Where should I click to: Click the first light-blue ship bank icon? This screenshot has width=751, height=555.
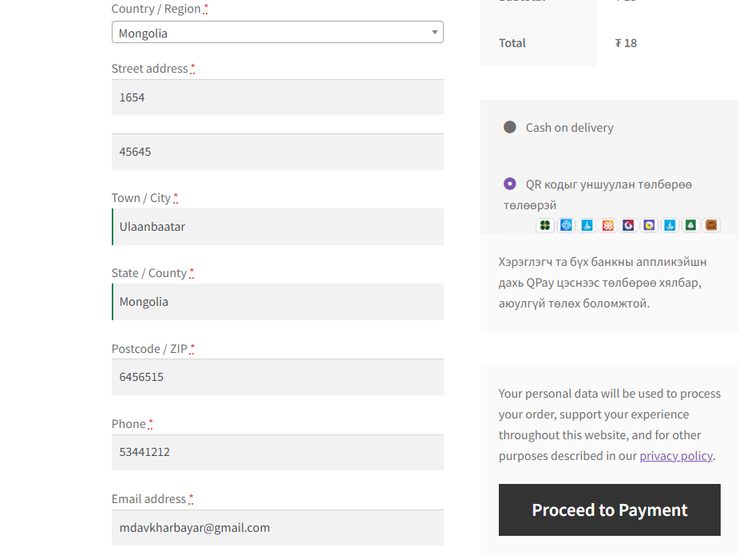click(587, 225)
